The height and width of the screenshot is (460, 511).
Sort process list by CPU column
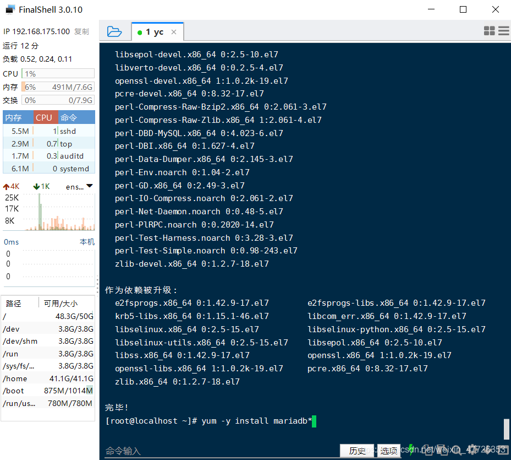click(x=45, y=117)
